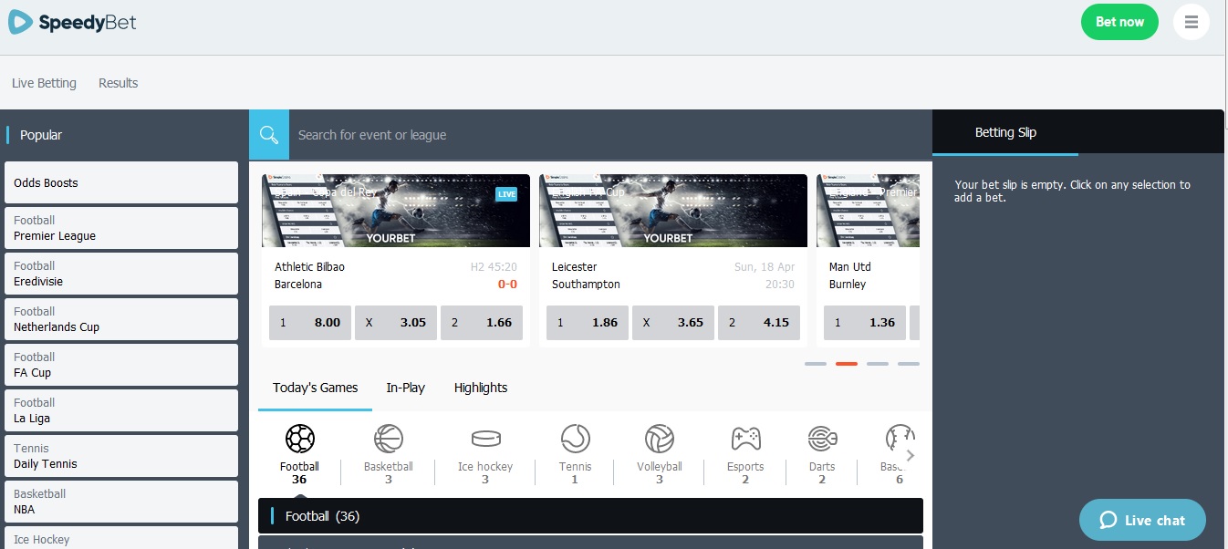Open Ice Hockey item in sidebar
Image resolution: width=1228 pixels, height=549 pixels.
tap(121, 538)
